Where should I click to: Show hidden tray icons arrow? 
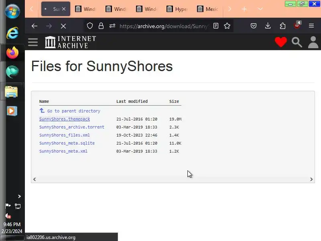pyautogui.click(x=19, y=196)
